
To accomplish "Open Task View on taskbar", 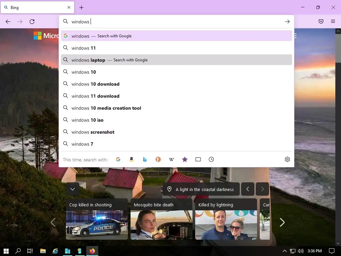I will tap(30, 251).
